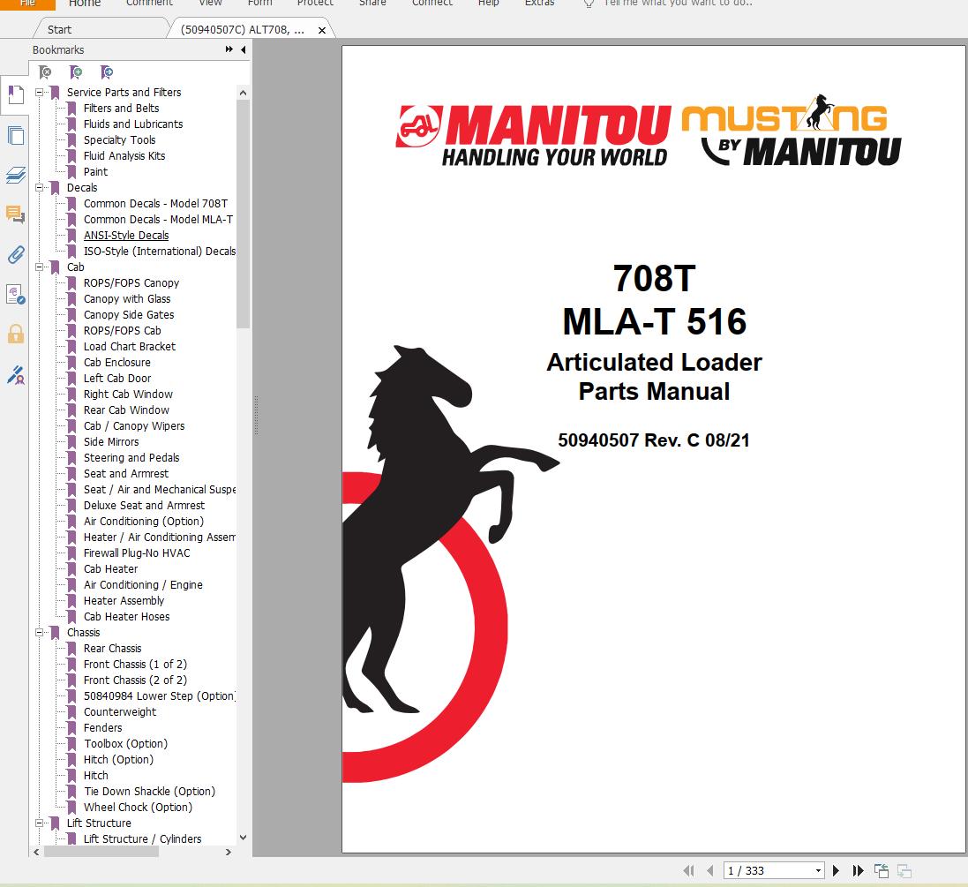Select Wheel Chock (Option) bookmark
Screen dimensions: 968x887
(x=139, y=808)
